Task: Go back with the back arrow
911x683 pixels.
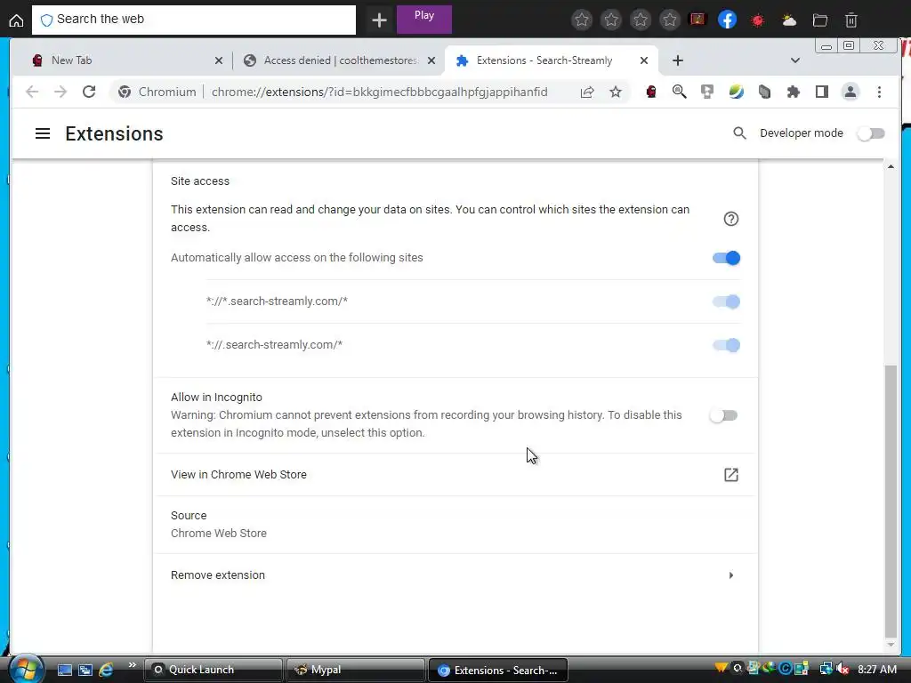Action: pyautogui.click(x=32, y=92)
